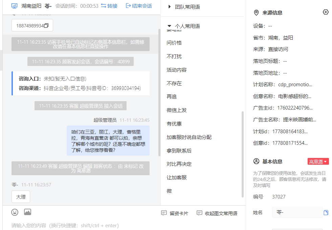Click the 会话编号 40899 system notice

[81, 62]
